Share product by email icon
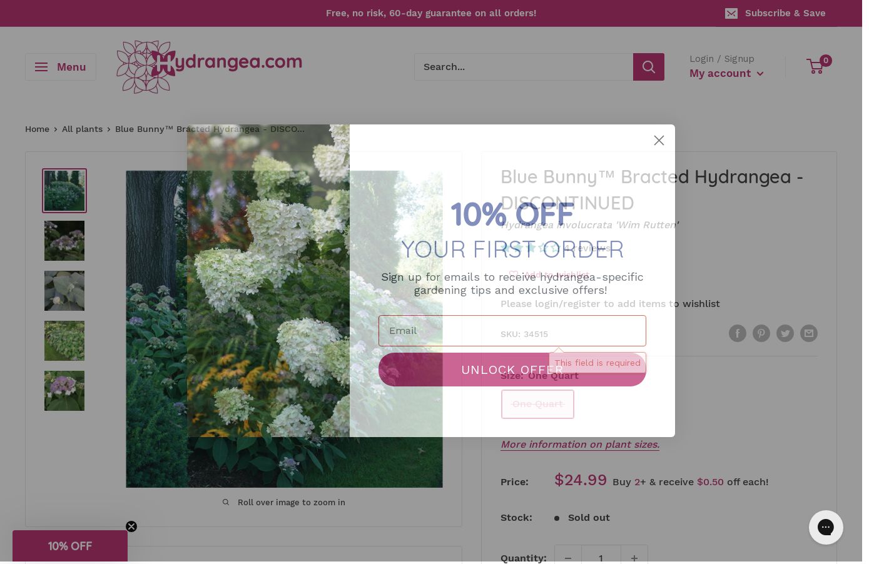The image size is (869, 564). click(x=809, y=333)
